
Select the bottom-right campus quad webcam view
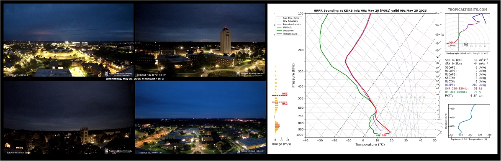click(x=200, y=117)
